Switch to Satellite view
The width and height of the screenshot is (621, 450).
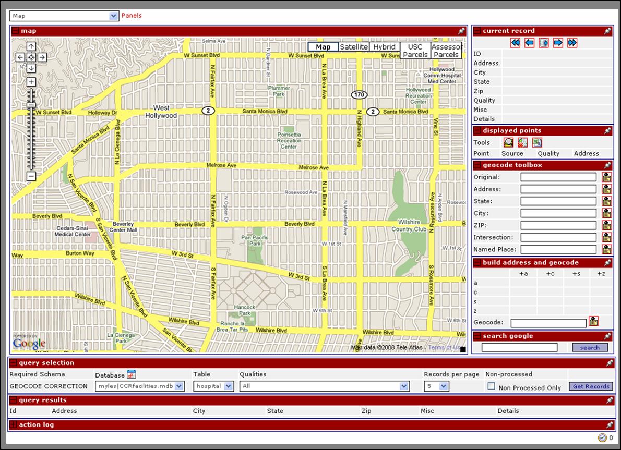[x=354, y=47]
